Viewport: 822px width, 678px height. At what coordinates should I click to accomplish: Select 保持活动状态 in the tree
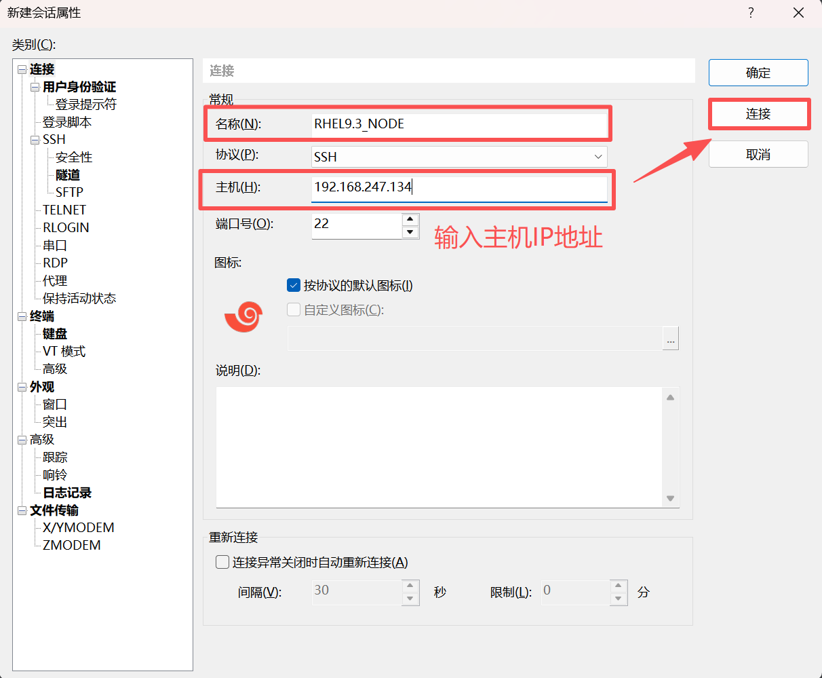[79, 299]
